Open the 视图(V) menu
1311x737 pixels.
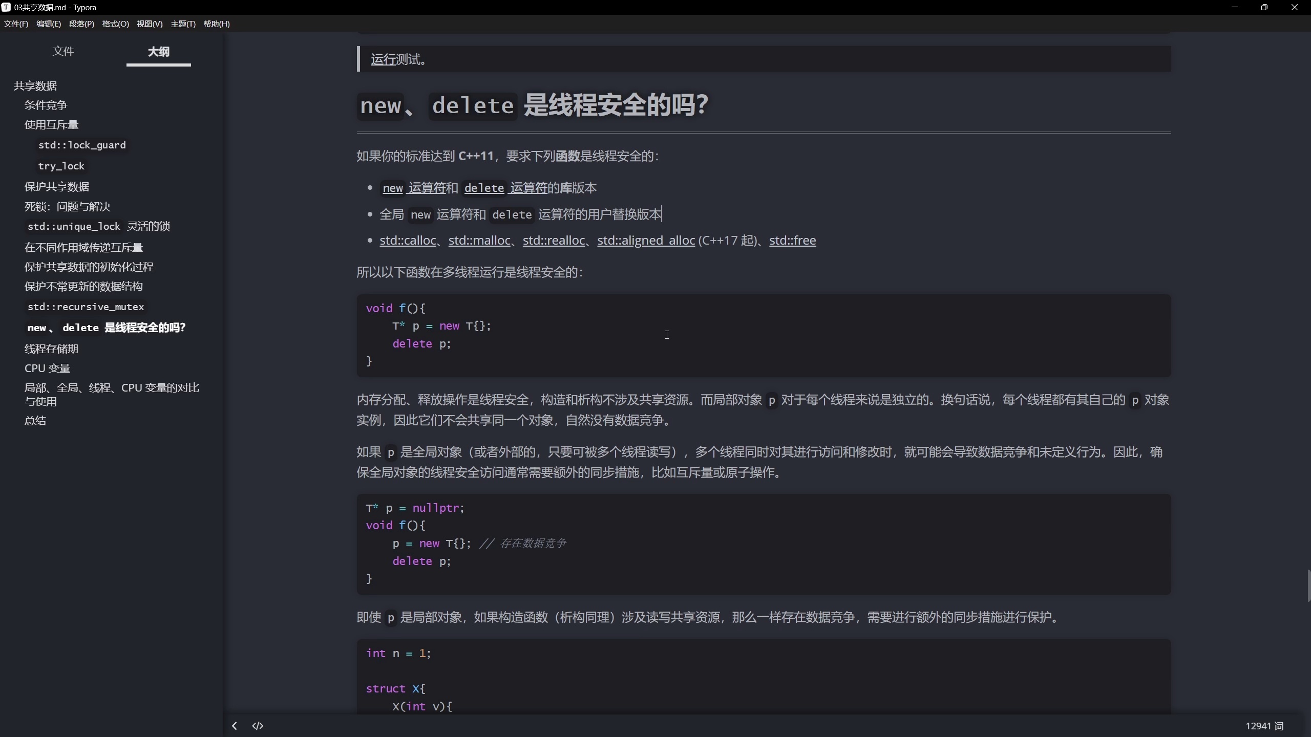click(x=150, y=24)
